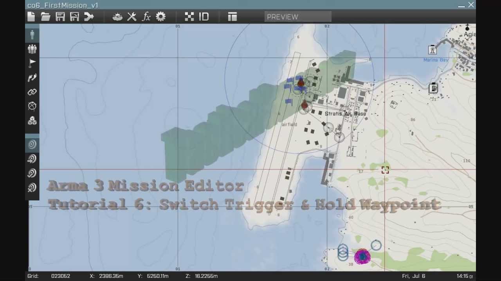Image resolution: width=501 pixels, height=281 pixels.
Task: Select the boxed map icon below Marina Bay
Action: (x=433, y=88)
